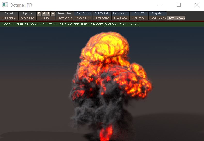Toggle Show Alpha display
Image resolution: width=204 pixels, height=141 pixels.
tap(65, 18)
